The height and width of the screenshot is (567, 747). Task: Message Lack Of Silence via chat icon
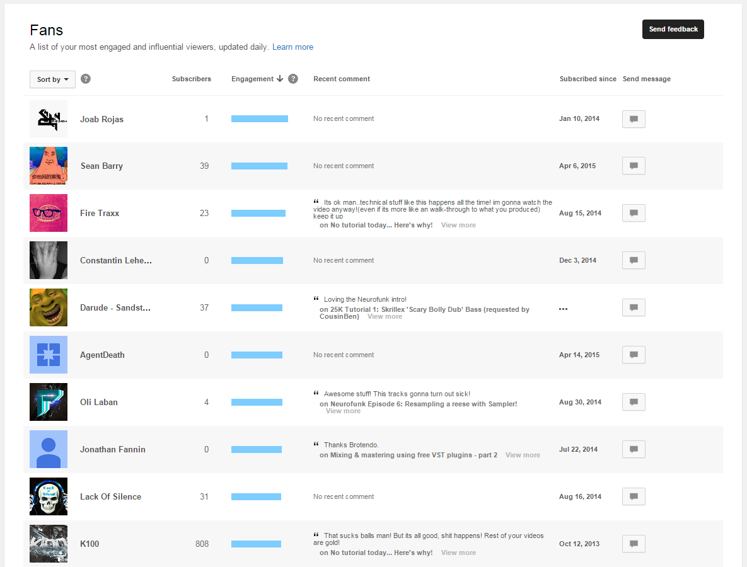634,496
